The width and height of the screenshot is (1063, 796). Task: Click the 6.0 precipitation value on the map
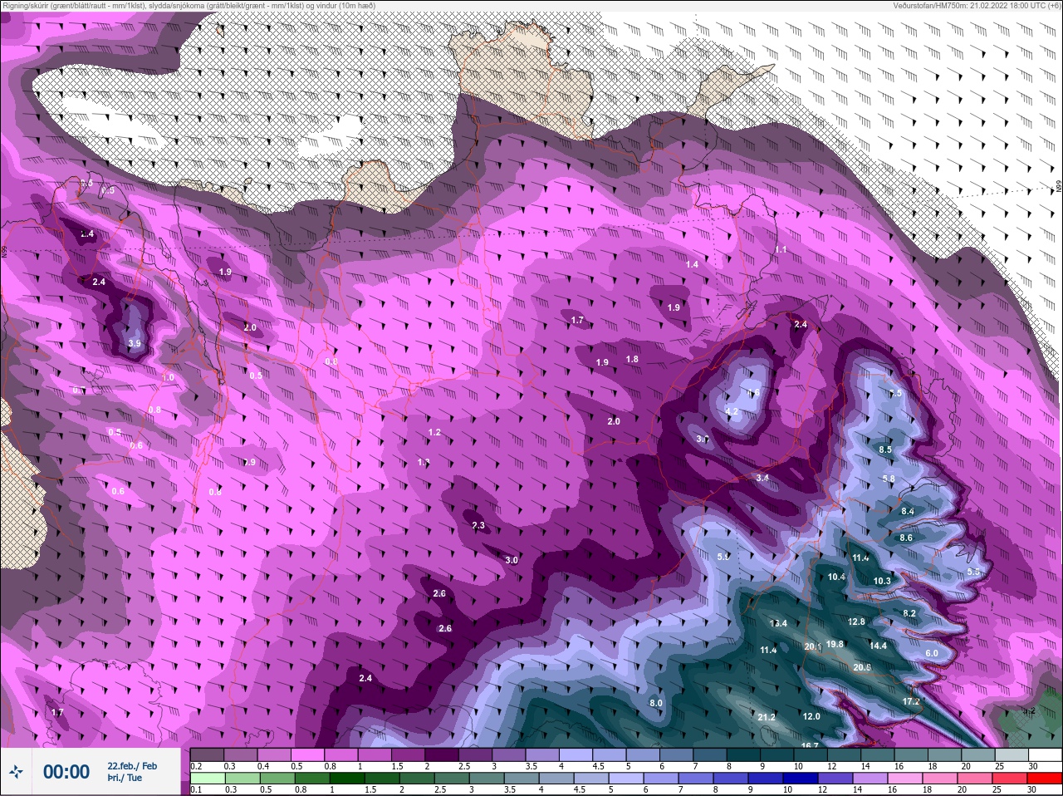[932, 653]
